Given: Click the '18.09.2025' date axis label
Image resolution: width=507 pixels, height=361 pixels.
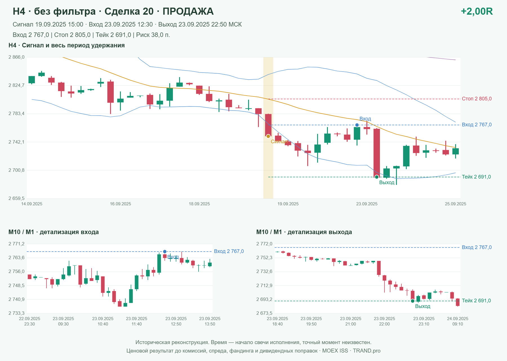Looking at the screenshot, I should [199, 204].
